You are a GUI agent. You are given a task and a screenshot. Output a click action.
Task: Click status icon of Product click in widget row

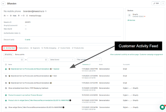point(6,100)
